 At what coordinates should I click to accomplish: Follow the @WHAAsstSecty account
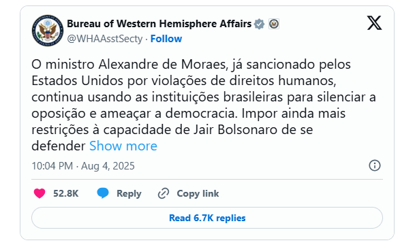166,39
